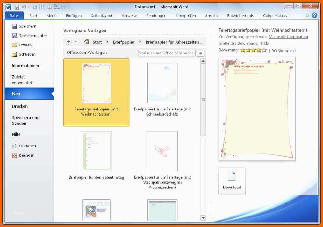Screen dimensions: 323x227
Task: Expand the breadcrumb arrow after Start
Action: (107, 42)
